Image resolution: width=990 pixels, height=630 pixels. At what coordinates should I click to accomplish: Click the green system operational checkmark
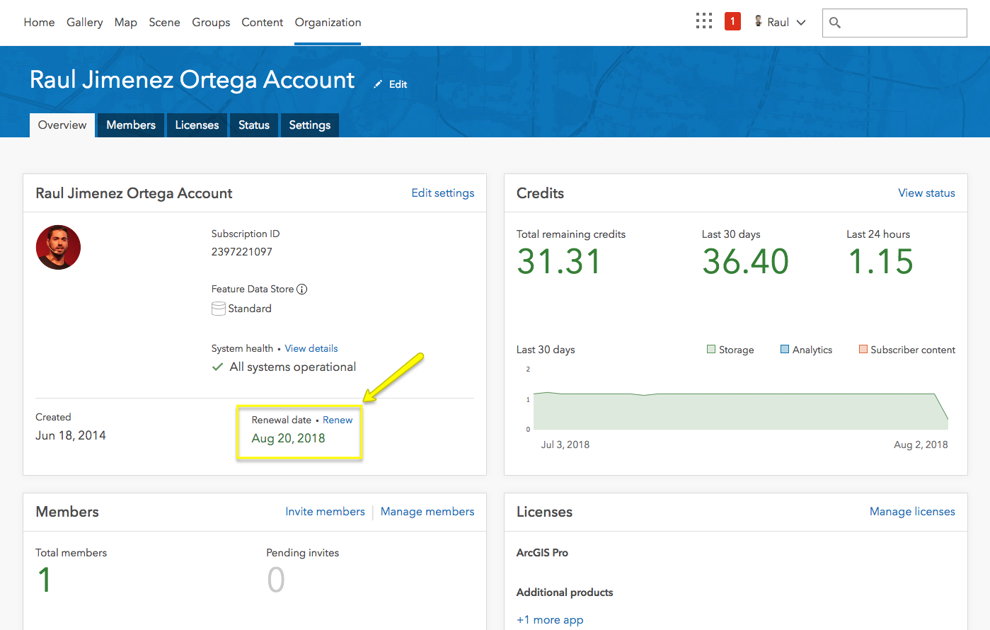(218, 367)
